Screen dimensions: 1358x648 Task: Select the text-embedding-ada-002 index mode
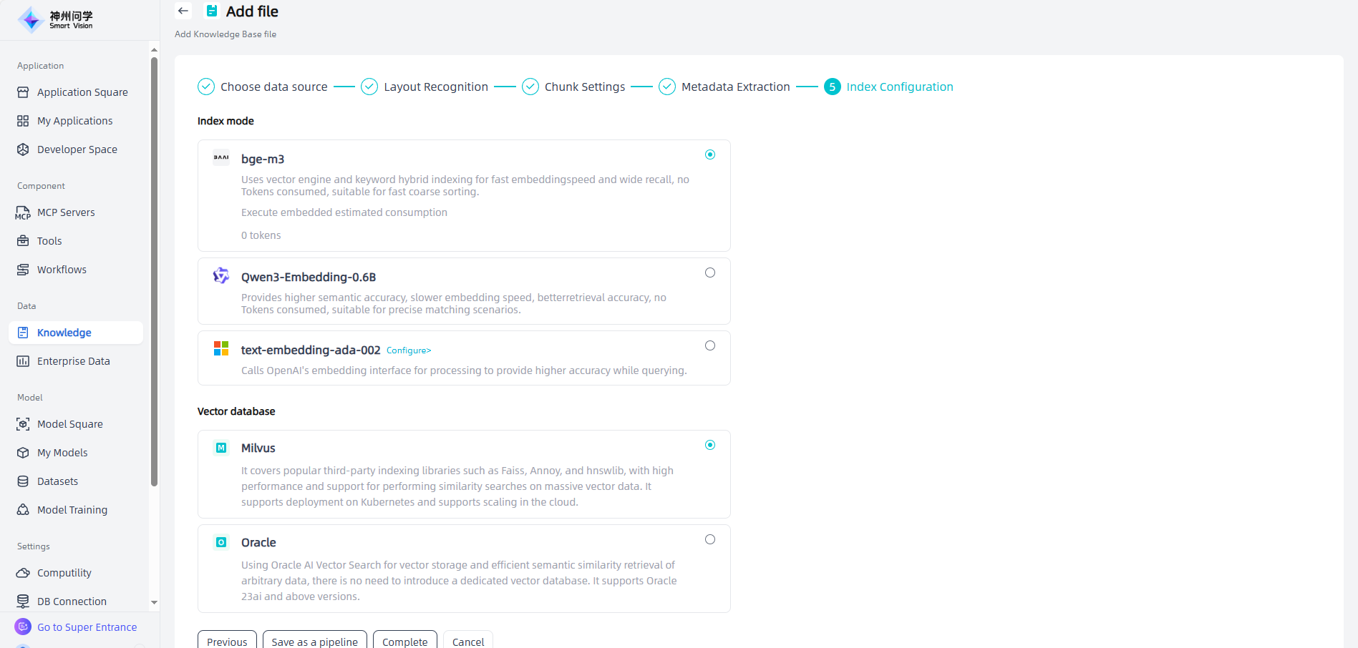(x=709, y=345)
